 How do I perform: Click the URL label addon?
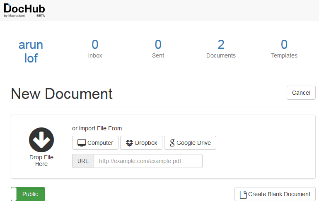pyautogui.click(x=83, y=161)
